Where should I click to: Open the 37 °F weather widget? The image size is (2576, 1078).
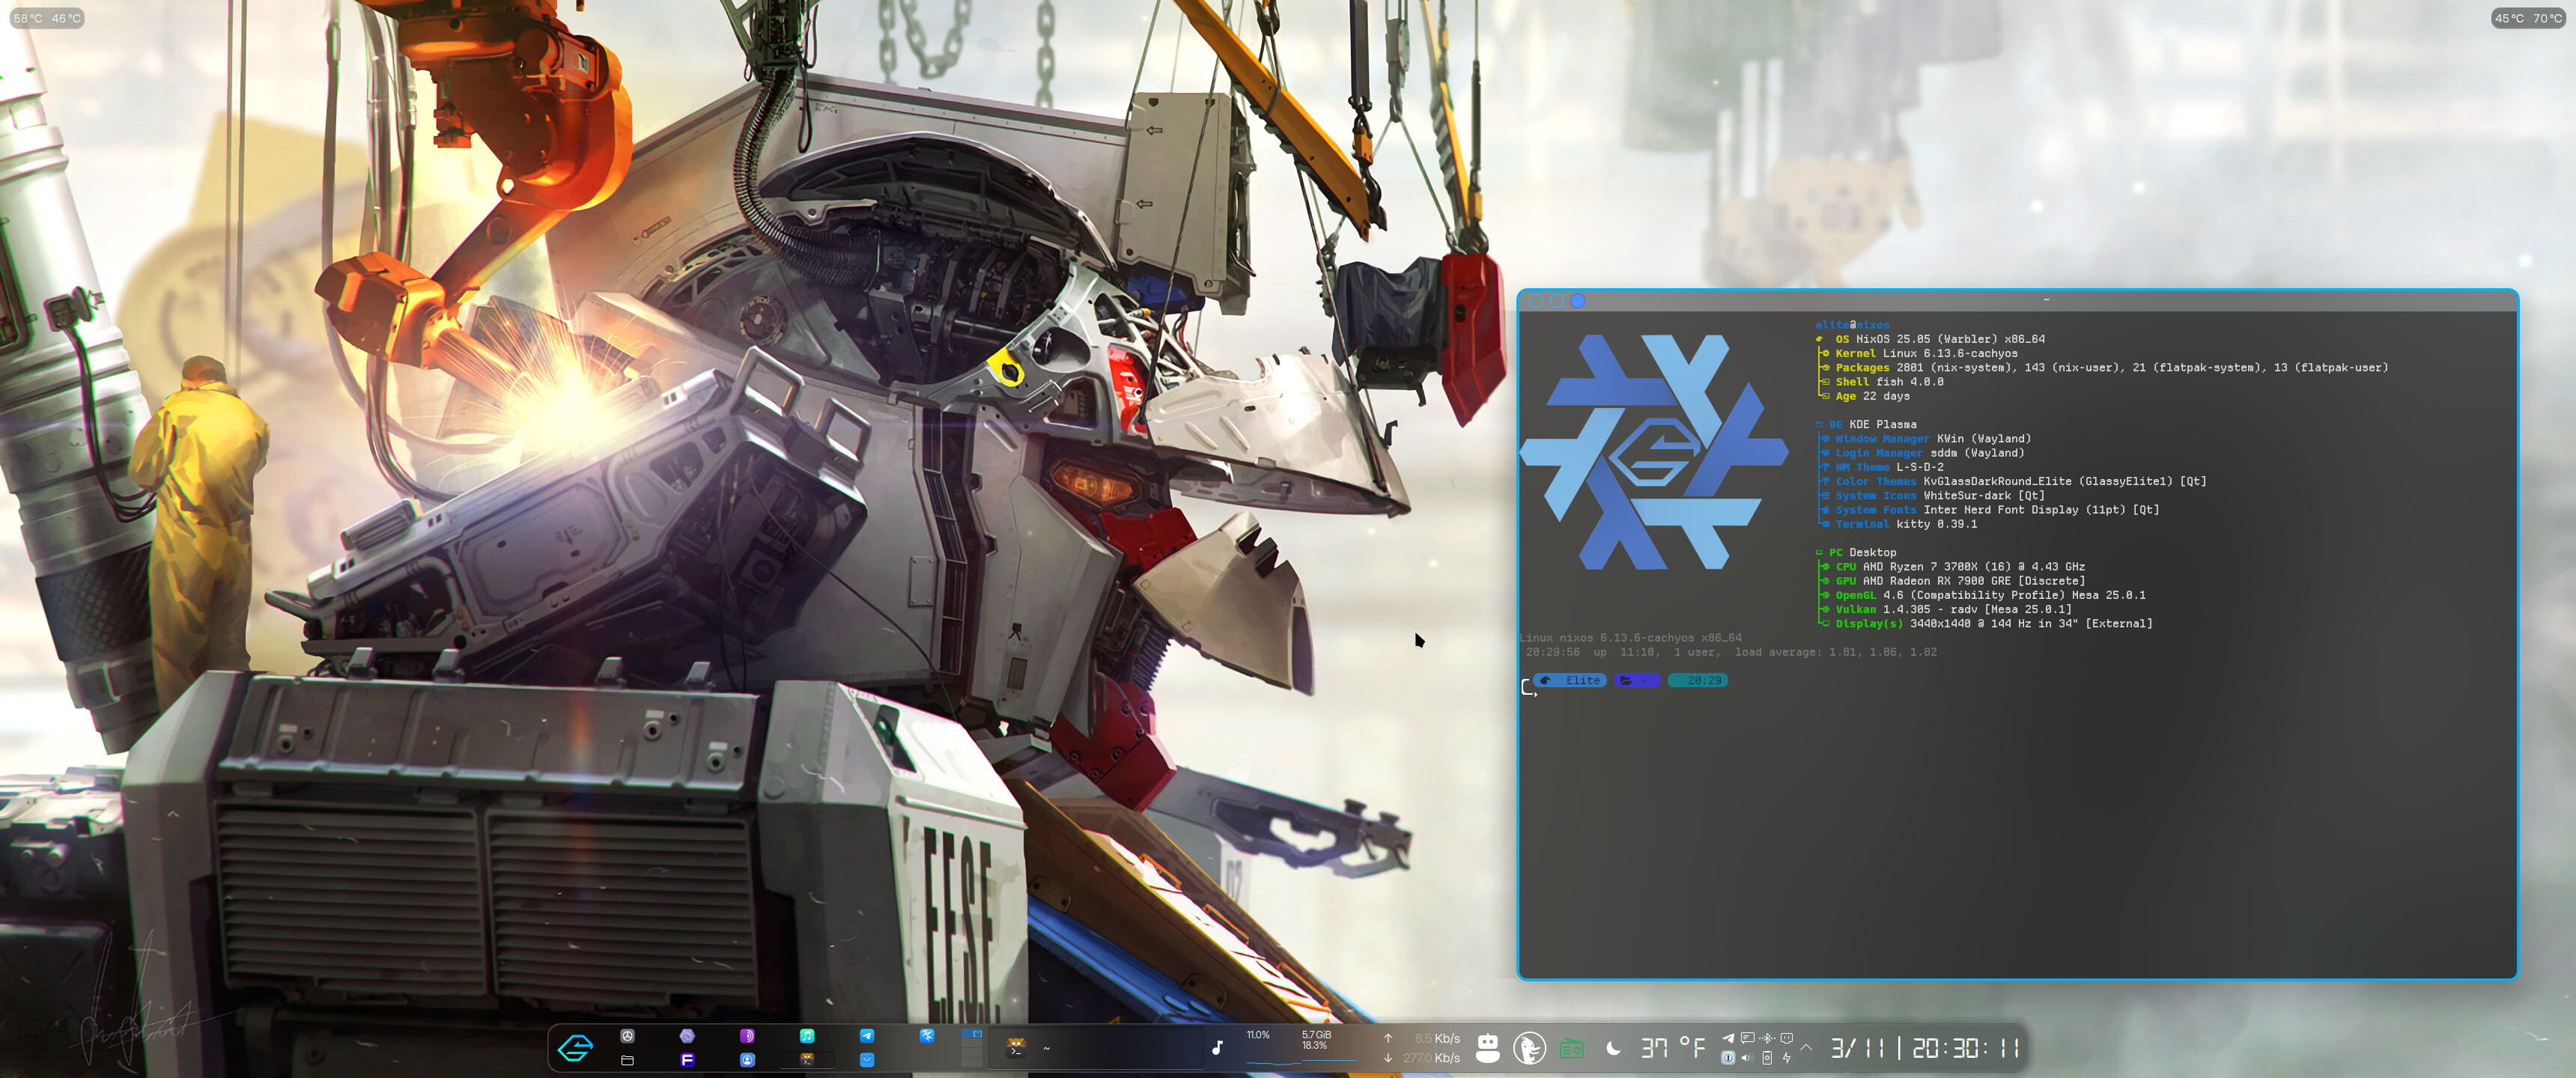[1673, 1048]
